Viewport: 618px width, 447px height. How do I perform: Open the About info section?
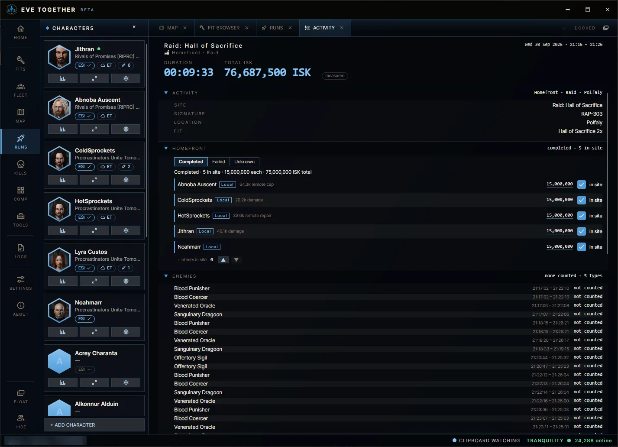pyautogui.click(x=20, y=309)
